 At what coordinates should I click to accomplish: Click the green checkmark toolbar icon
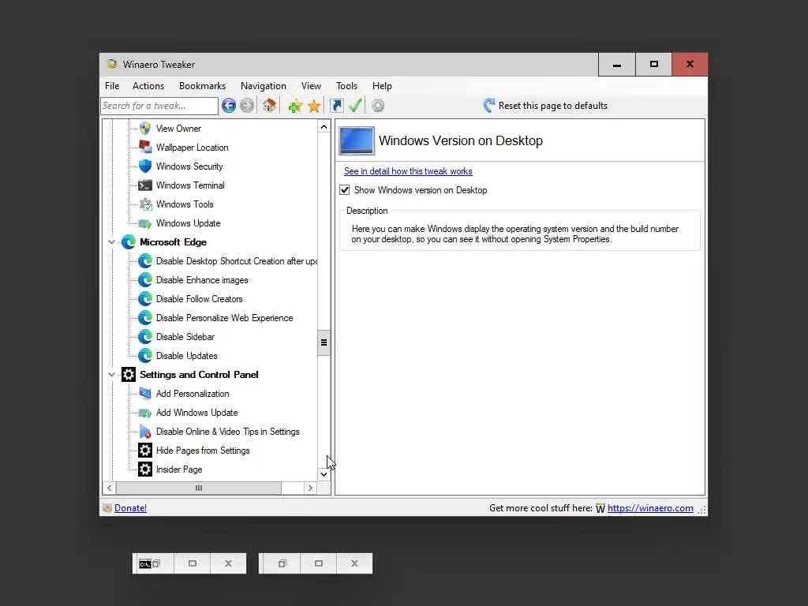355,105
